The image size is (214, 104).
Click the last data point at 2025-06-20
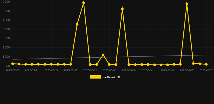coord(206,64)
